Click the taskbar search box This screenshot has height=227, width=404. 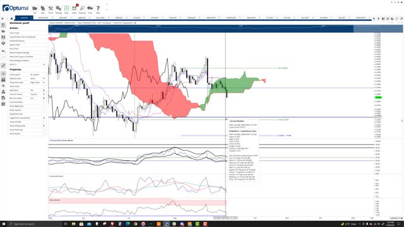coord(35,224)
